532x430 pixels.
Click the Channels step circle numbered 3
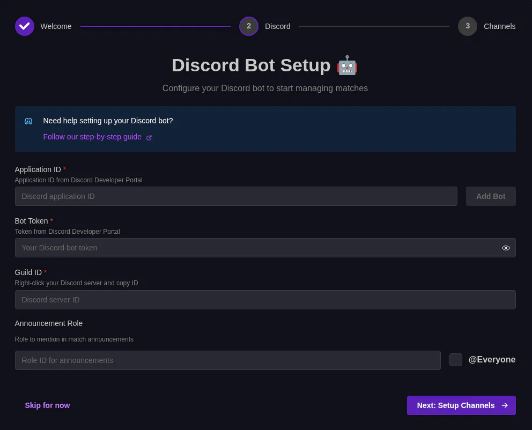467,26
